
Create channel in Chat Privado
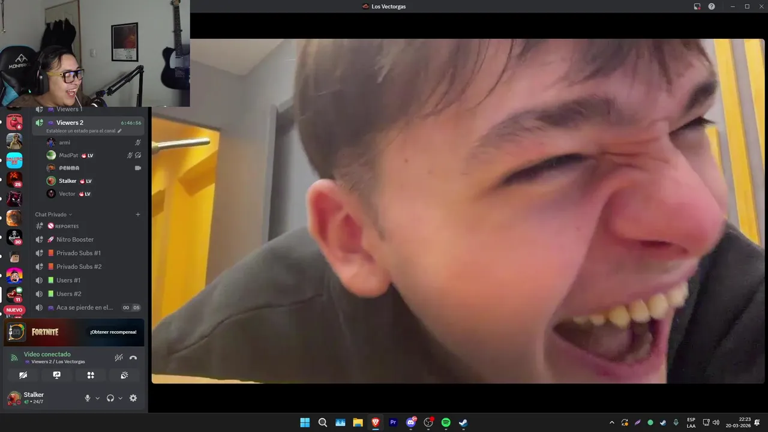[x=138, y=214]
